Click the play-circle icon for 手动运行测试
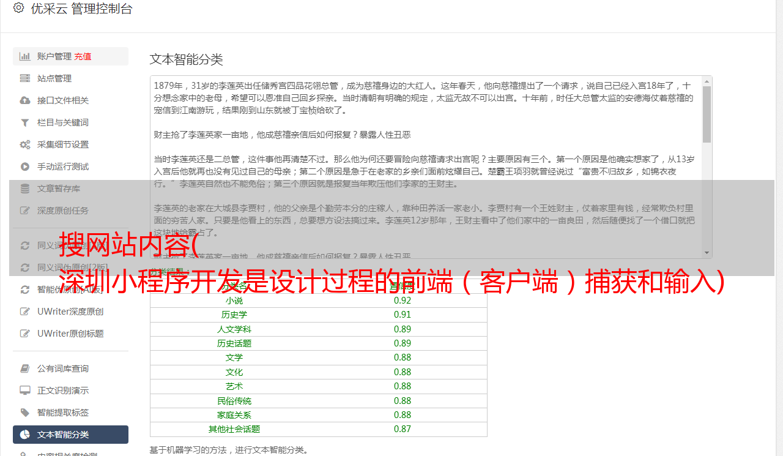 [x=25, y=166]
